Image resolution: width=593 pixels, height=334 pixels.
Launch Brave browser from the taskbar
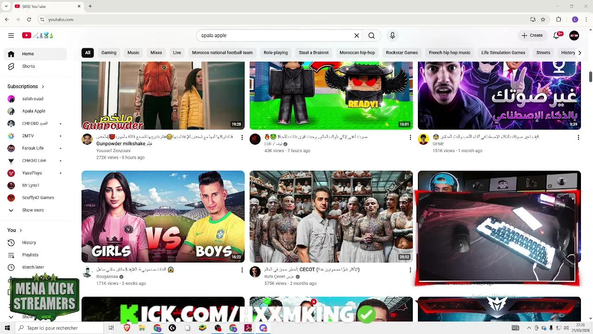pos(127,328)
